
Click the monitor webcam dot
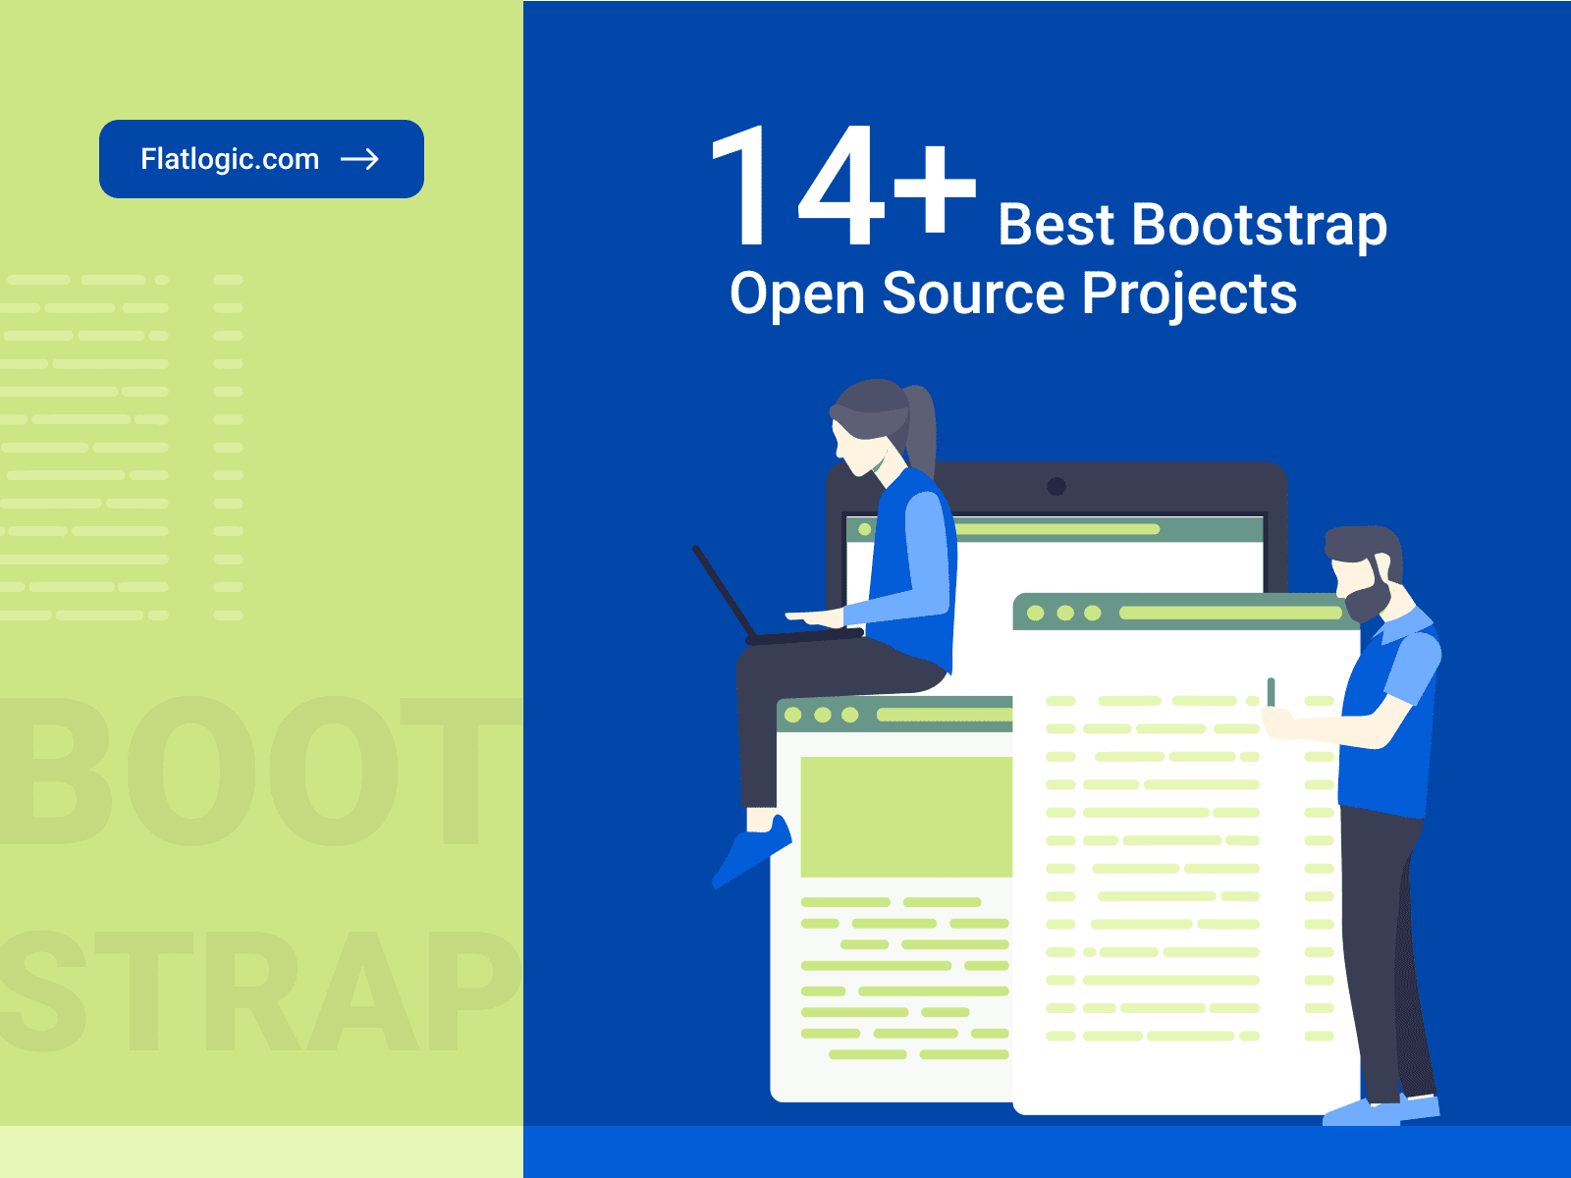click(x=1056, y=486)
